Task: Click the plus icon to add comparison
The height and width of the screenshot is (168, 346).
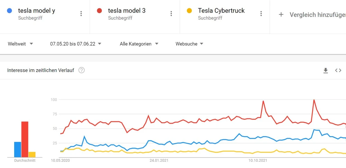Action: tap(281, 15)
